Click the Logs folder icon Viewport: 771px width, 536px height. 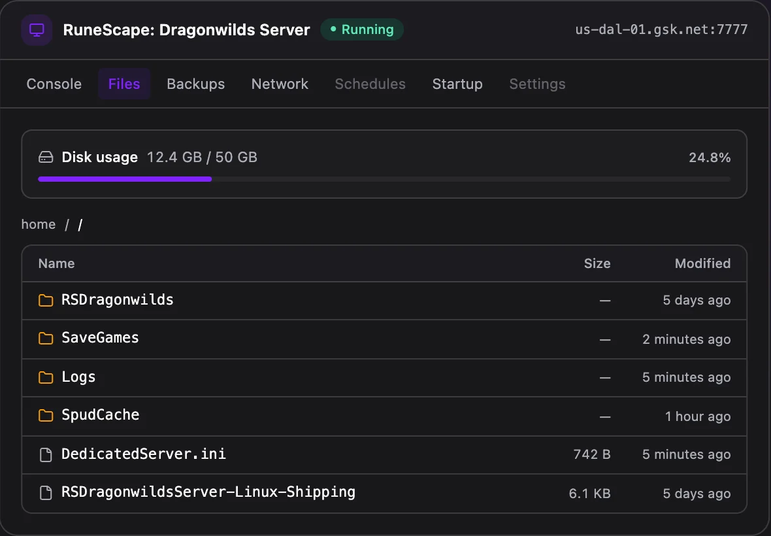click(x=46, y=377)
